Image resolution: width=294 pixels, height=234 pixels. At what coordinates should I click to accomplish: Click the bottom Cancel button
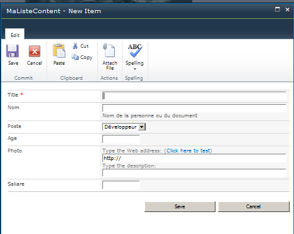coord(254,206)
